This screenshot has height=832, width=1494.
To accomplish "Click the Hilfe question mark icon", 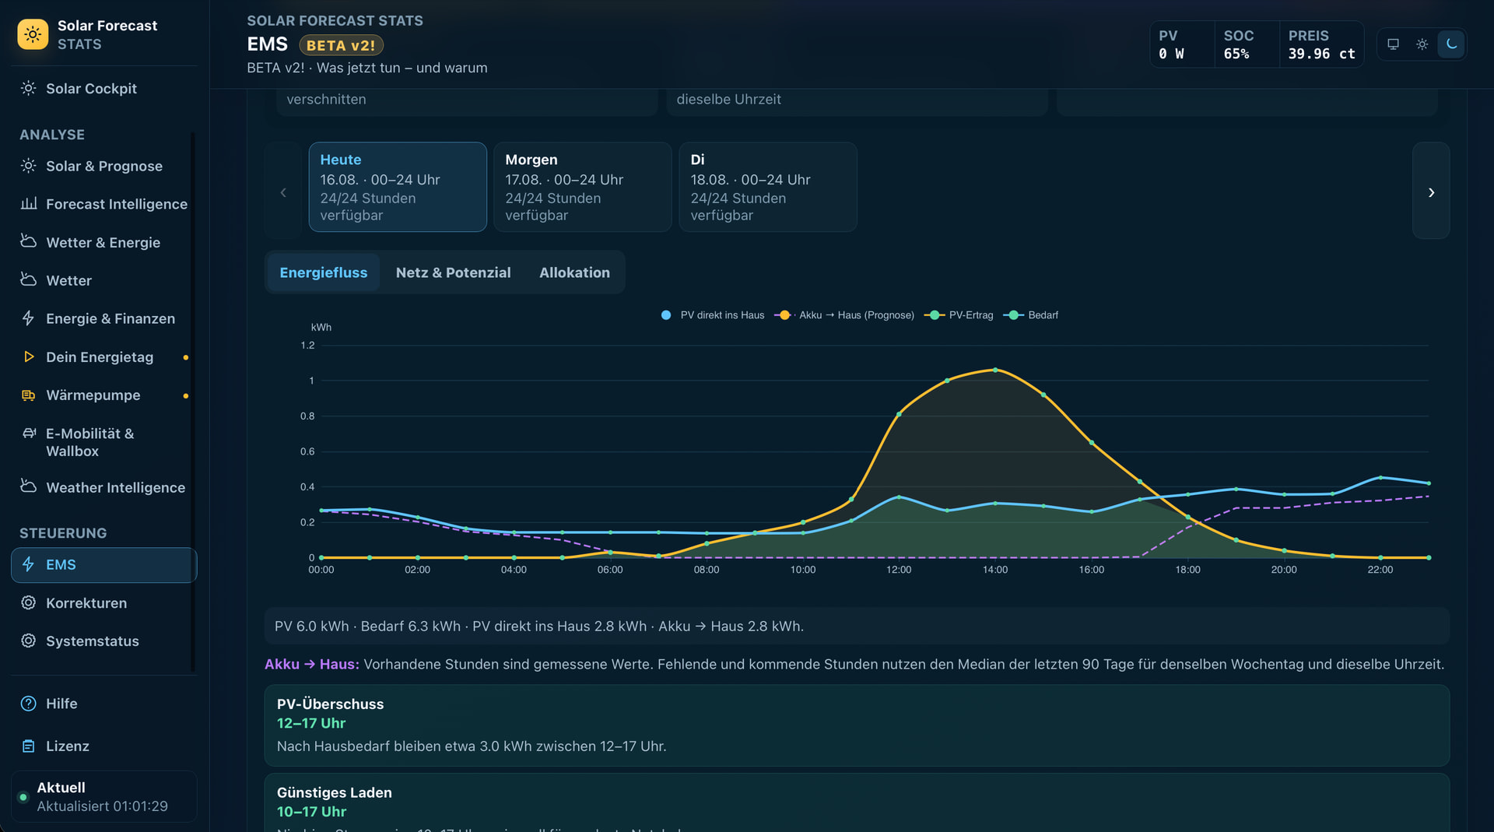I will tap(29, 704).
